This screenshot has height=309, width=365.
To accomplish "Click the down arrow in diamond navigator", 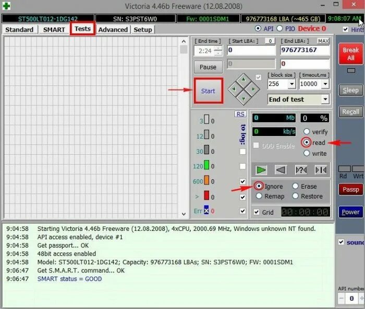I will tap(244, 98).
